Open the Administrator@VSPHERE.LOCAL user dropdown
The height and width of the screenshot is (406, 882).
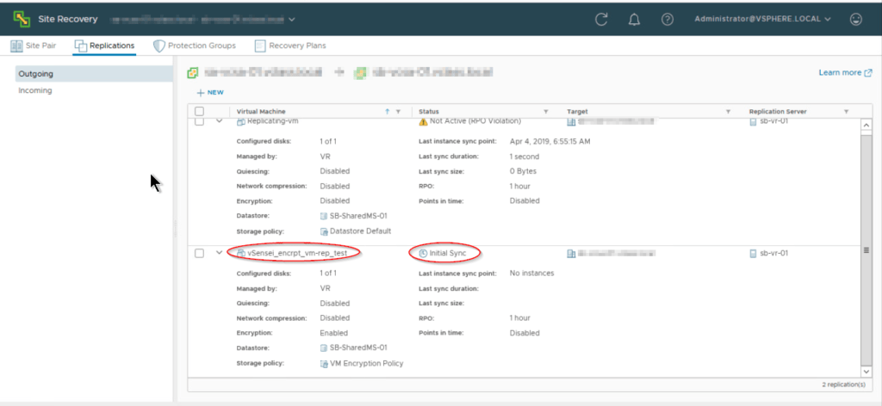tap(762, 18)
